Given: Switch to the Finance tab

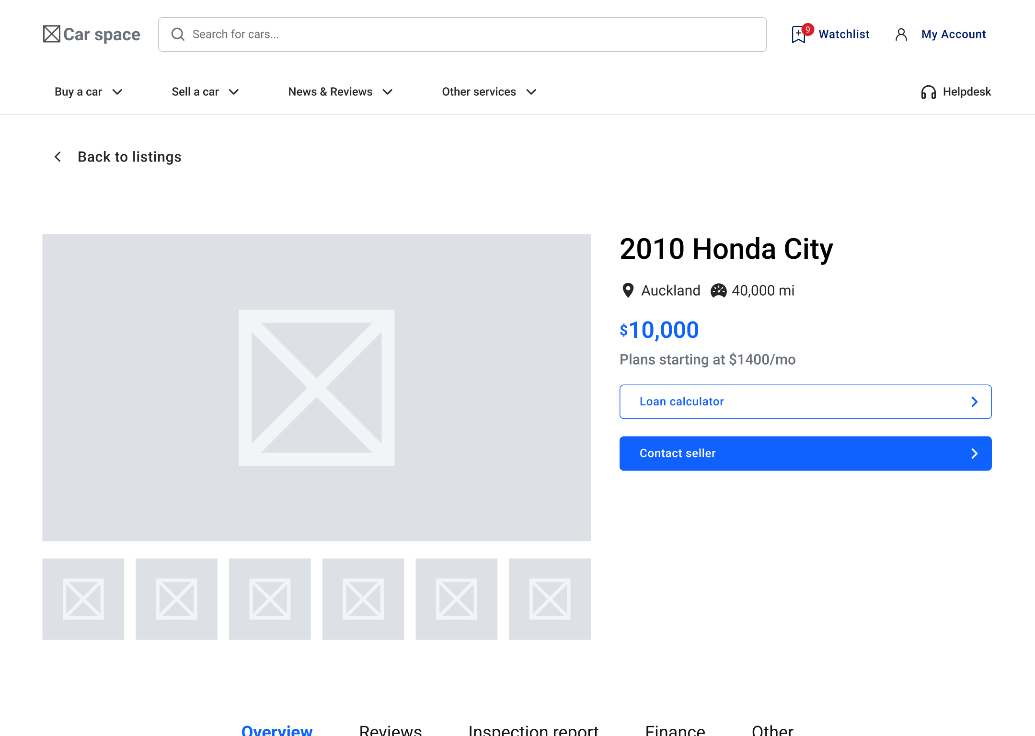Looking at the screenshot, I should pos(675,730).
